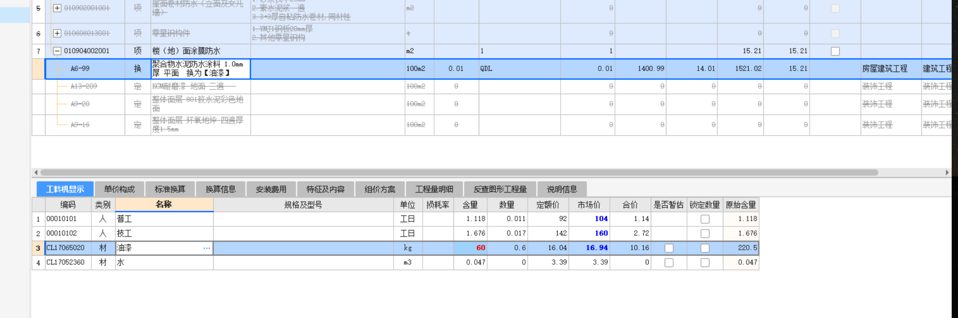The width and height of the screenshot is (958, 318).
Task: Click the 换 type cell of A6-99
Action: (x=138, y=69)
